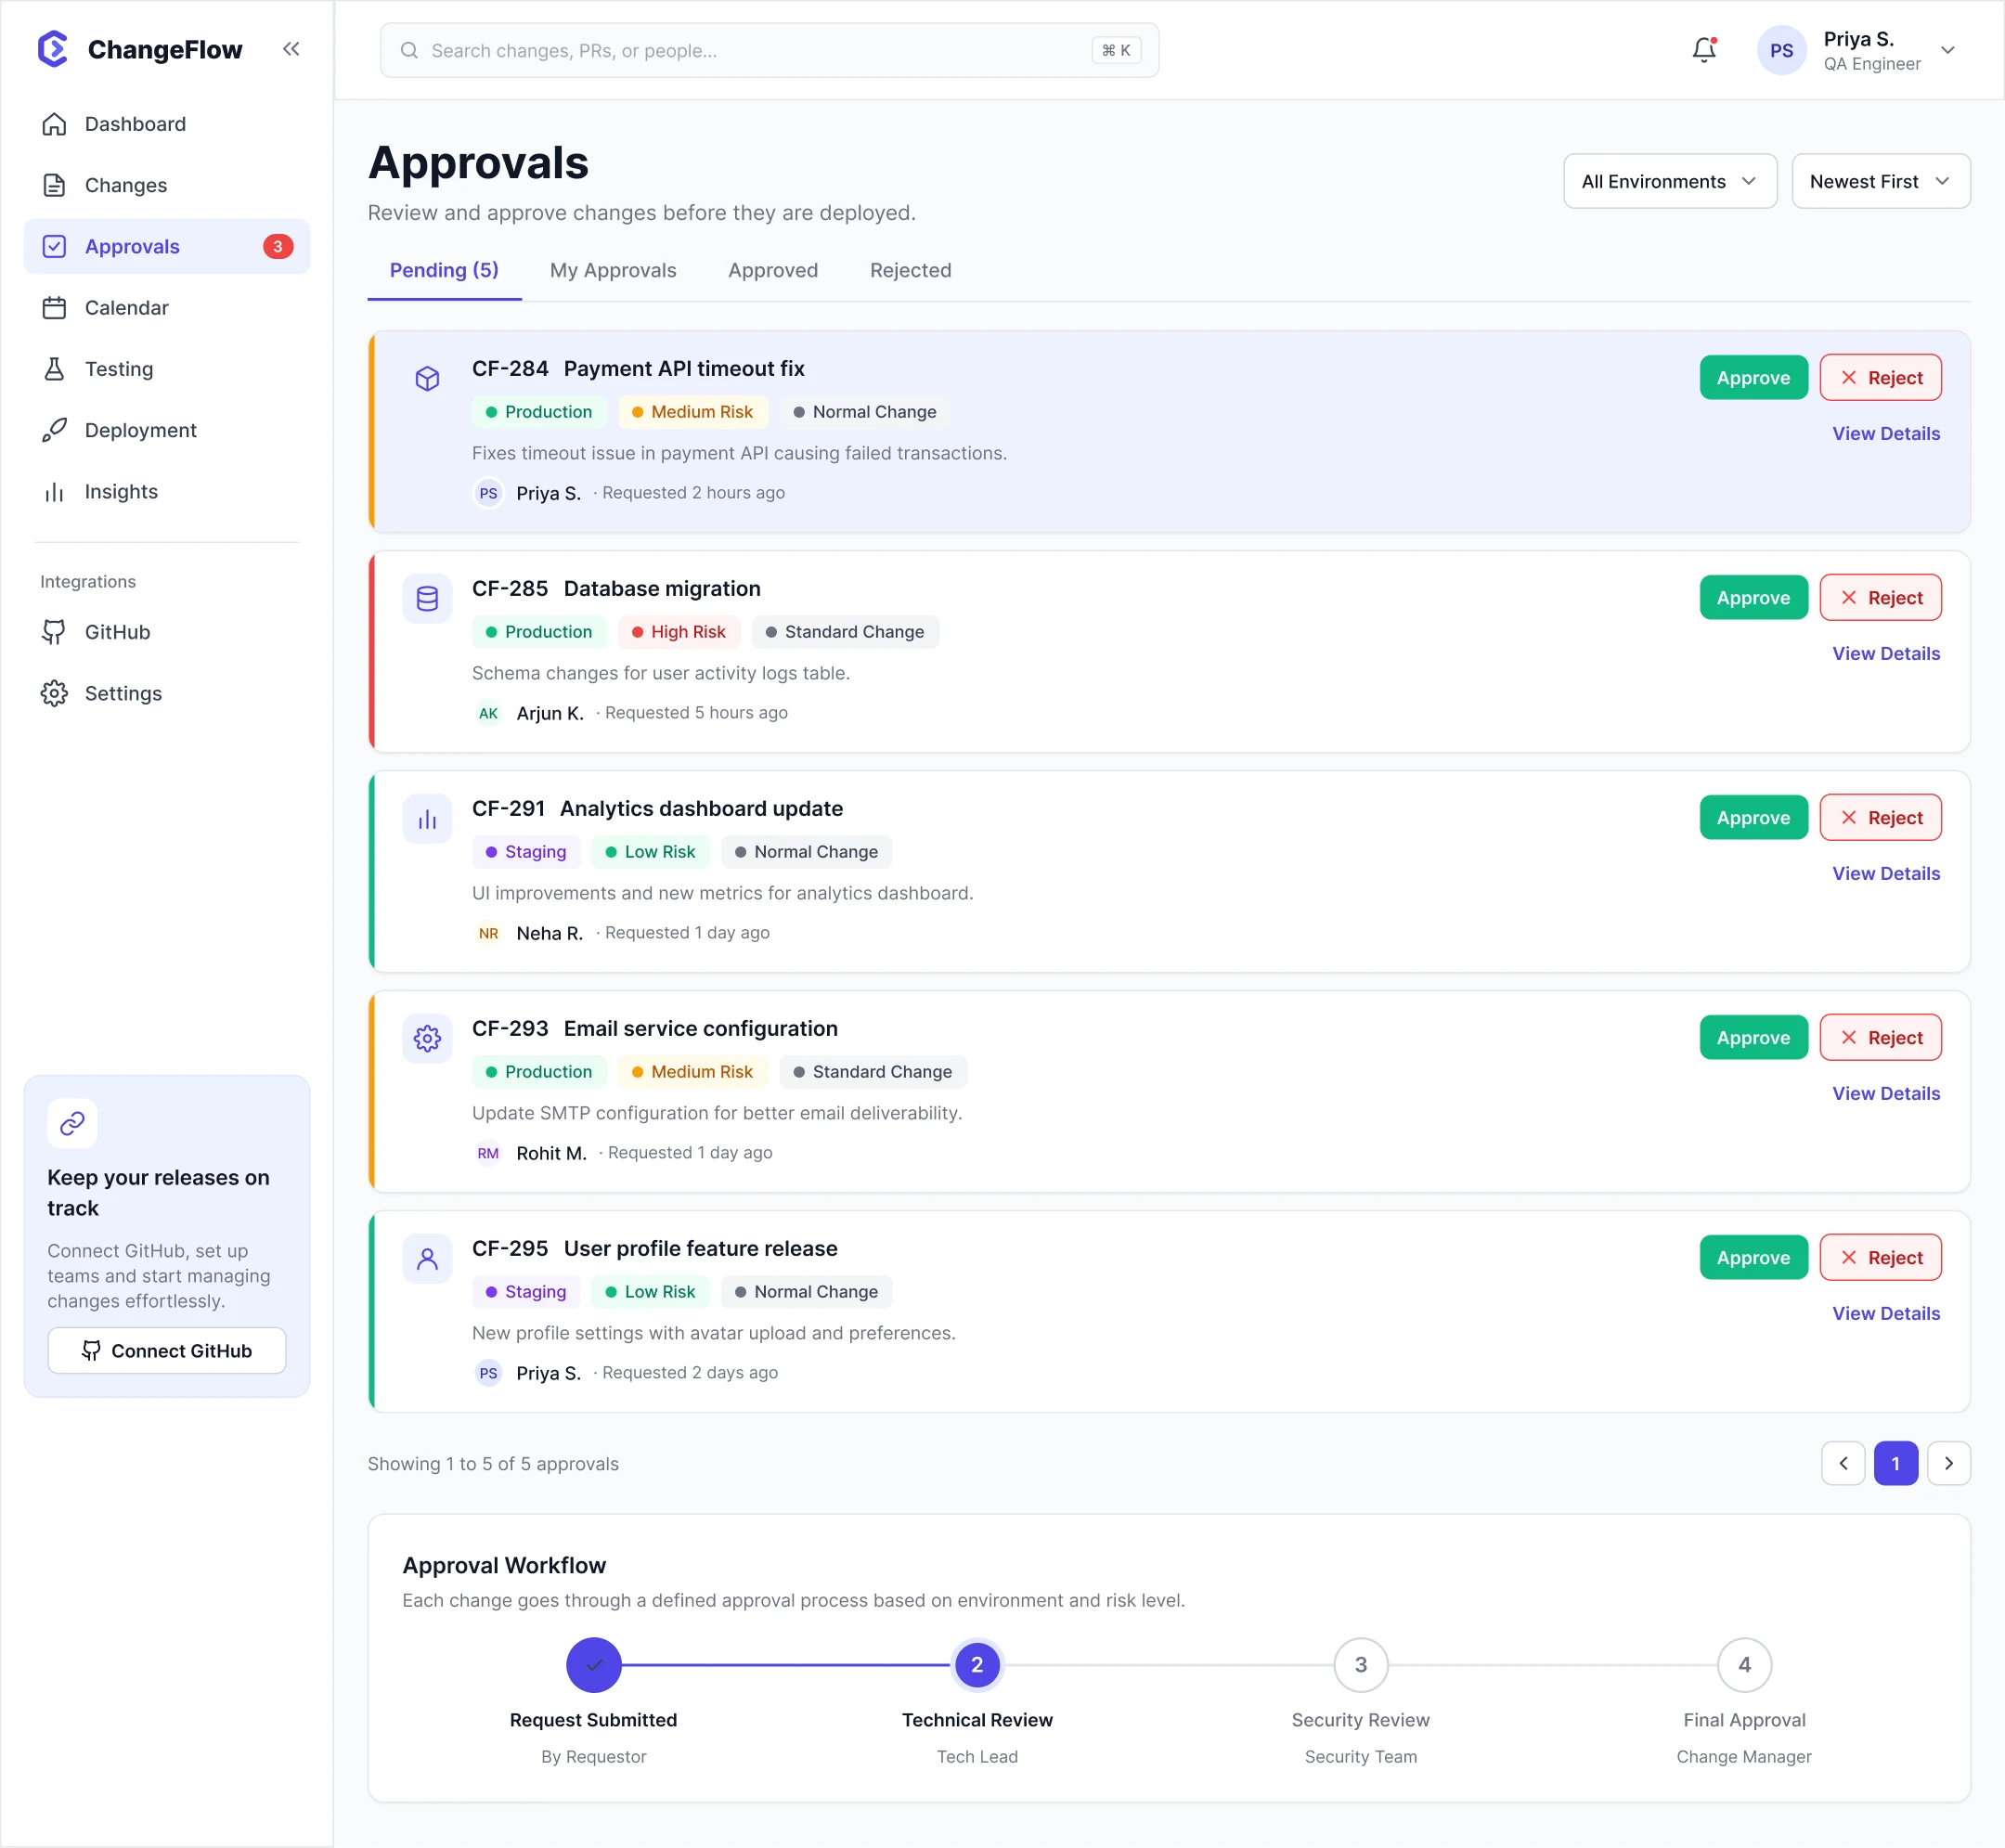Switch to the Approved tab
Screen dimensions: 2005x1848
[x=773, y=270]
